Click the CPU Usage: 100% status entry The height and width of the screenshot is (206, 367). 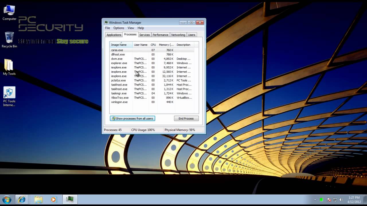click(x=143, y=130)
